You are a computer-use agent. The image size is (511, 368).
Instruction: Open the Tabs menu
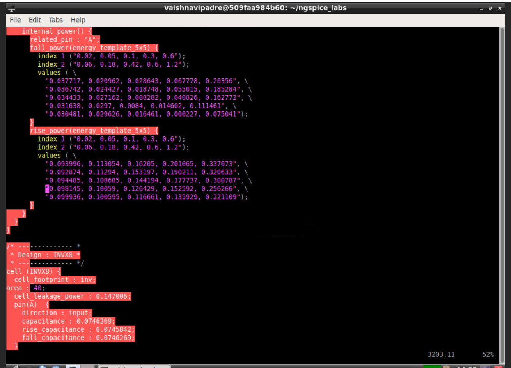pyautogui.click(x=55, y=20)
